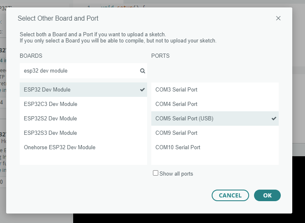Click the checkmark beside COM5 Serial Port
Screen dimensions: 305x223
click(x=274, y=118)
